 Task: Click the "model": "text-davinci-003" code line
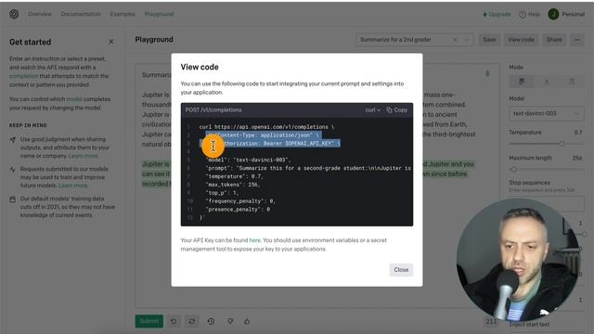248,160
